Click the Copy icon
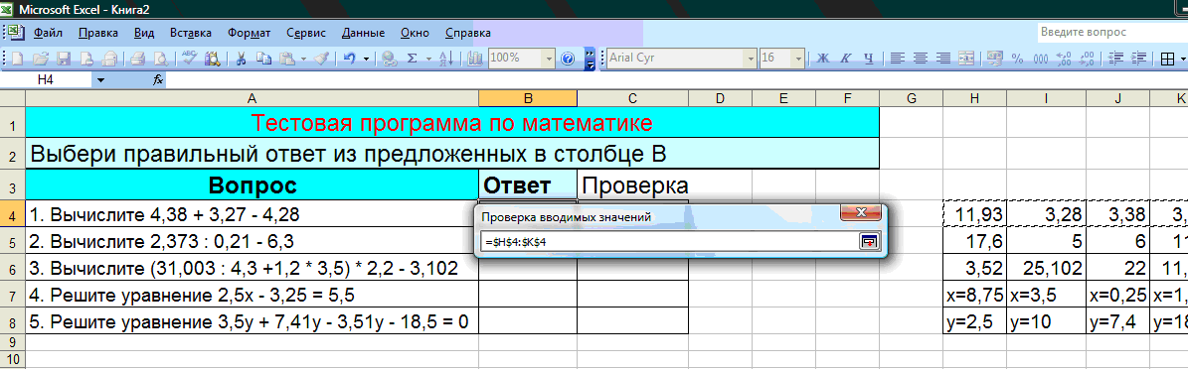The image size is (1188, 369). (x=263, y=59)
